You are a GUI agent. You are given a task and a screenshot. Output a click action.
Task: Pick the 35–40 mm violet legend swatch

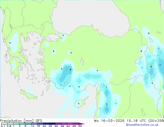click(64, 124)
